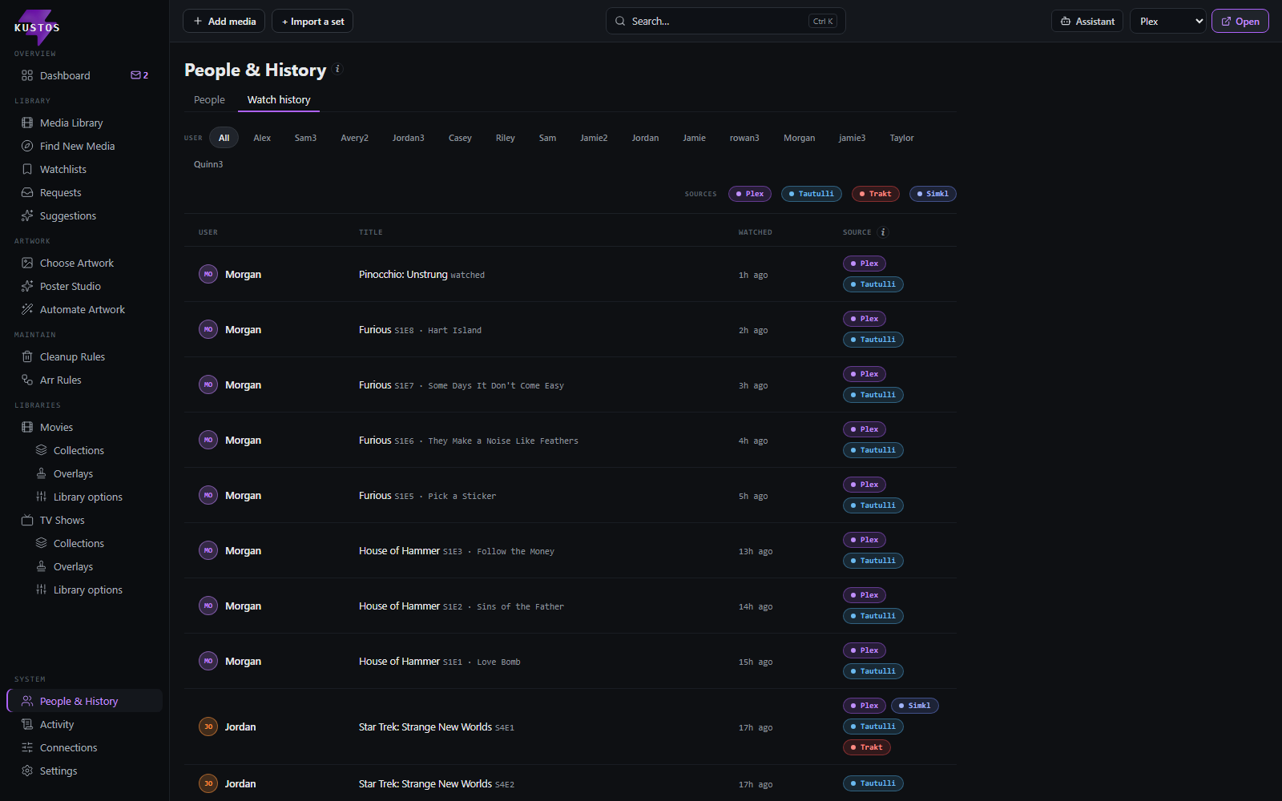Toggle the Plex source filter chip
The image size is (1282, 801).
pos(750,194)
